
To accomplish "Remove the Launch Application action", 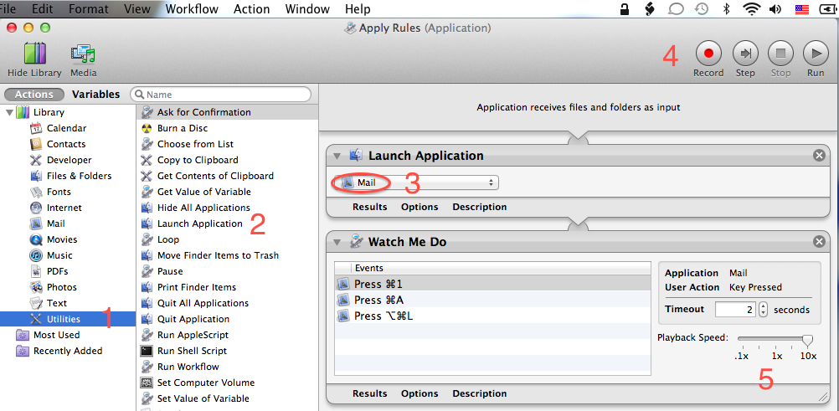I will click(x=819, y=156).
